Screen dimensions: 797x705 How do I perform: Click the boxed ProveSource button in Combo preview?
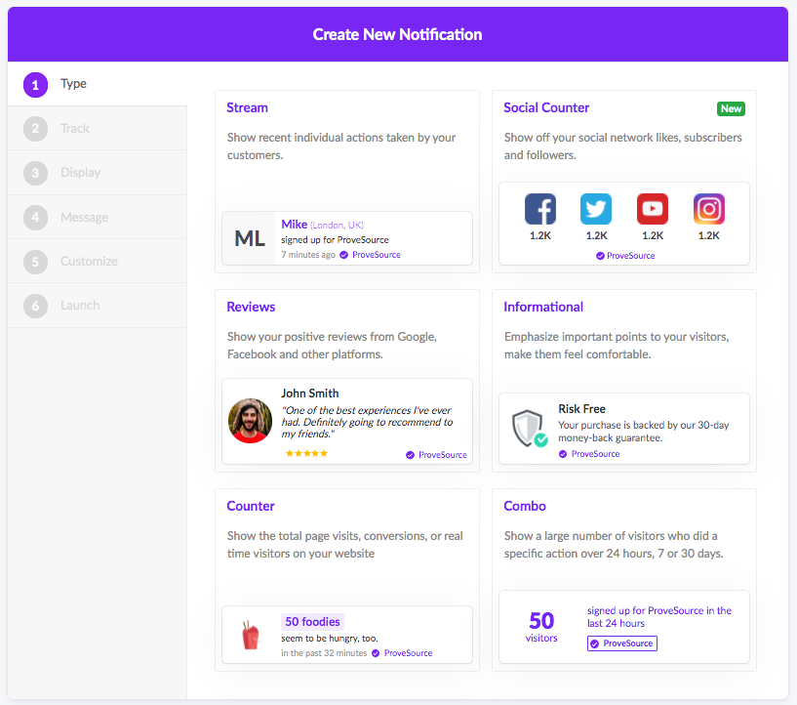(622, 643)
